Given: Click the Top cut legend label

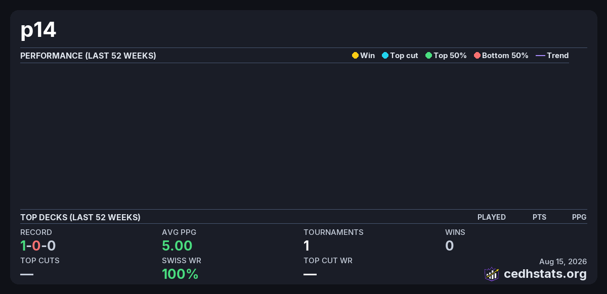Looking at the screenshot, I should coord(404,56).
